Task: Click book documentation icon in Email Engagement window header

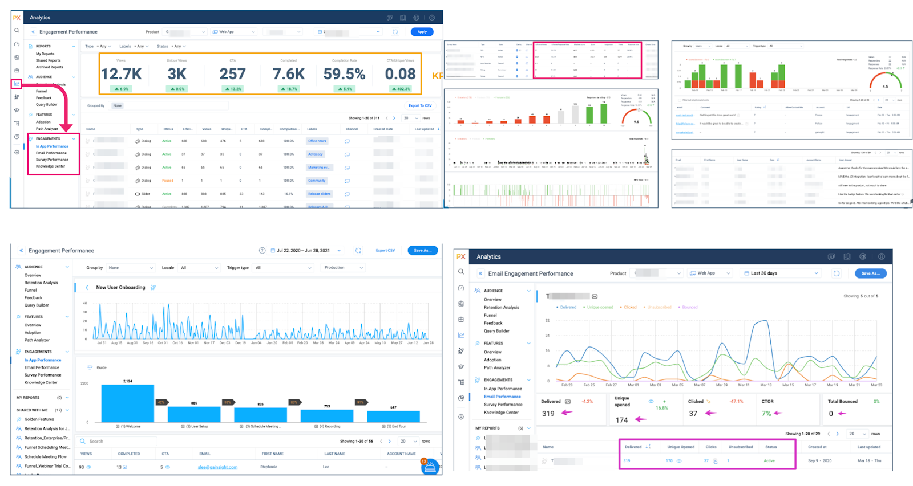Action: tap(847, 256)
